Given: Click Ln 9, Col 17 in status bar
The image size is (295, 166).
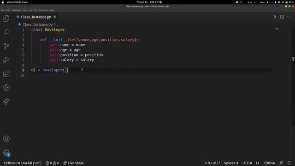Looking at the screenshot, I should pos(212,163).
